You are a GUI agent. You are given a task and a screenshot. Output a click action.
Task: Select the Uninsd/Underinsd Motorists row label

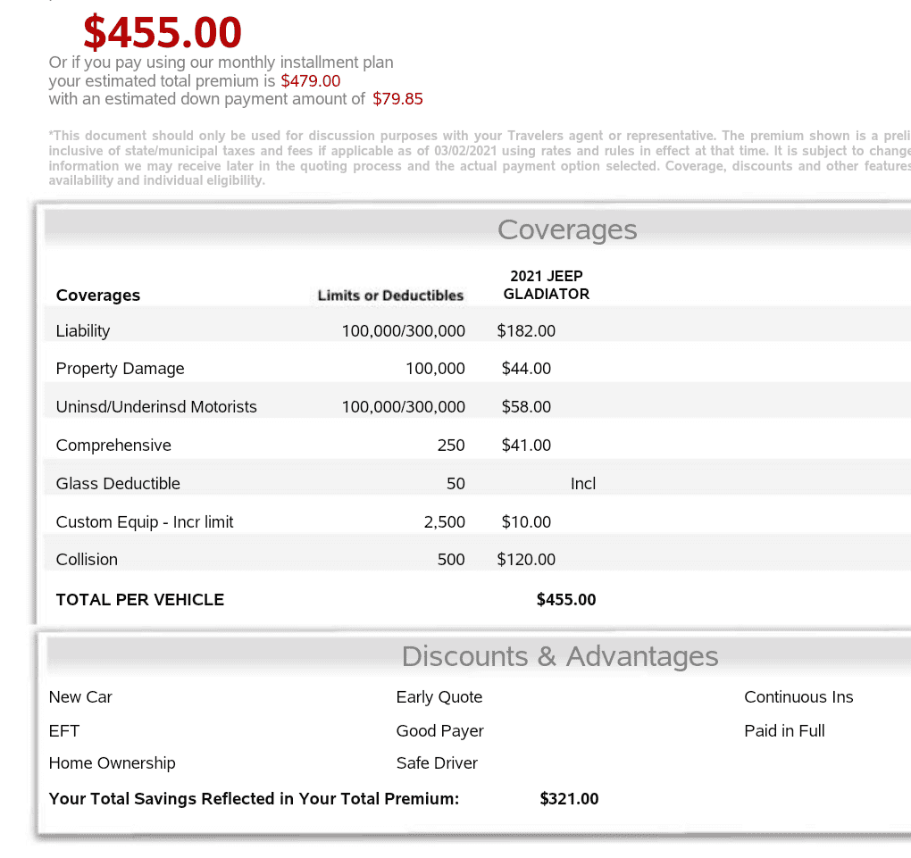[156, 406]
